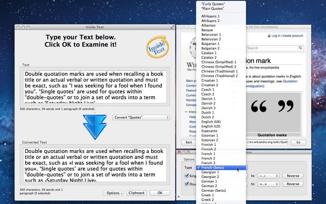
Task: Click the Clipboard button
Action: coord(137,193)
